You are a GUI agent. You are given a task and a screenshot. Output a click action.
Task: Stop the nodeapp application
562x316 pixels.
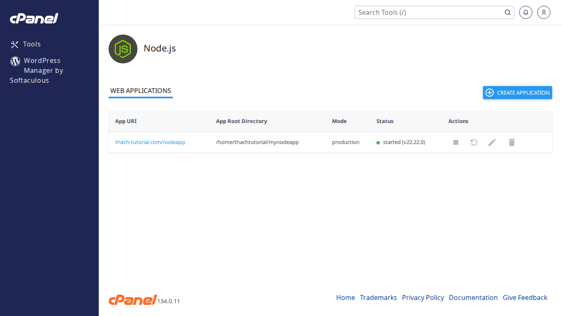click(x=456, y=142)
